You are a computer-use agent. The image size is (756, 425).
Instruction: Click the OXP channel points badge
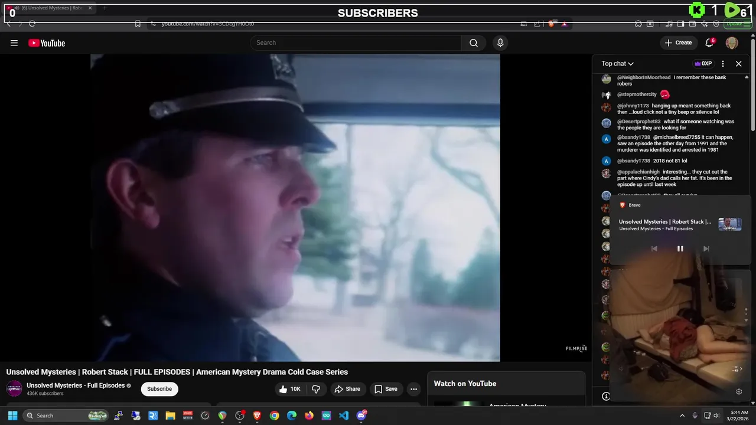pos(703,64)
